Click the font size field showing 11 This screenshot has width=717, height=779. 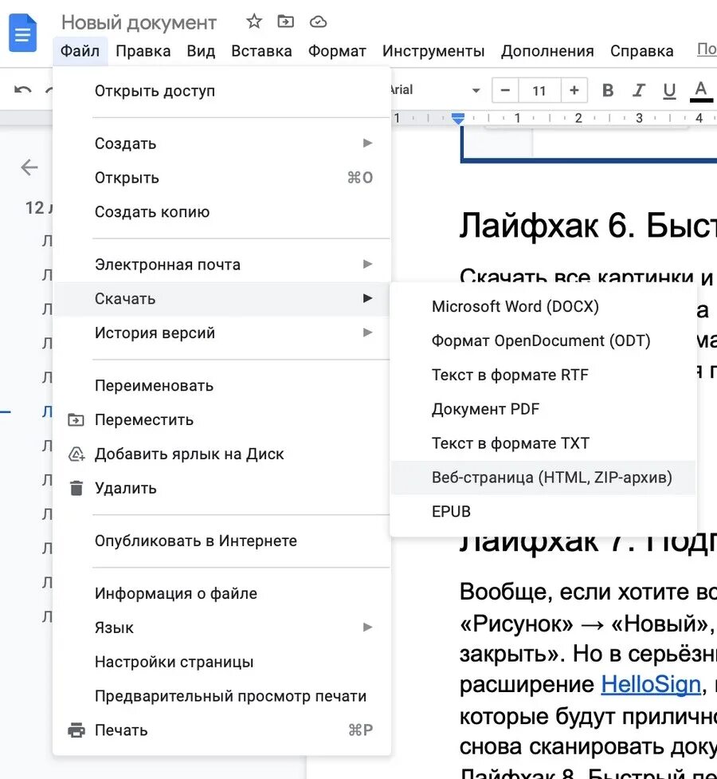click(x=539, y=90)
